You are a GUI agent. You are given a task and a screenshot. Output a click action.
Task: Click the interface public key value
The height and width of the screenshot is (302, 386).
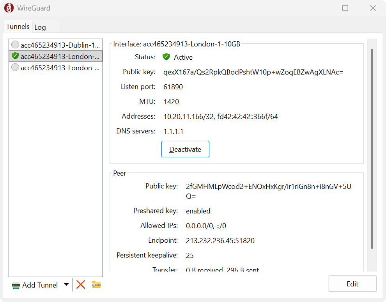coord(253,72)
